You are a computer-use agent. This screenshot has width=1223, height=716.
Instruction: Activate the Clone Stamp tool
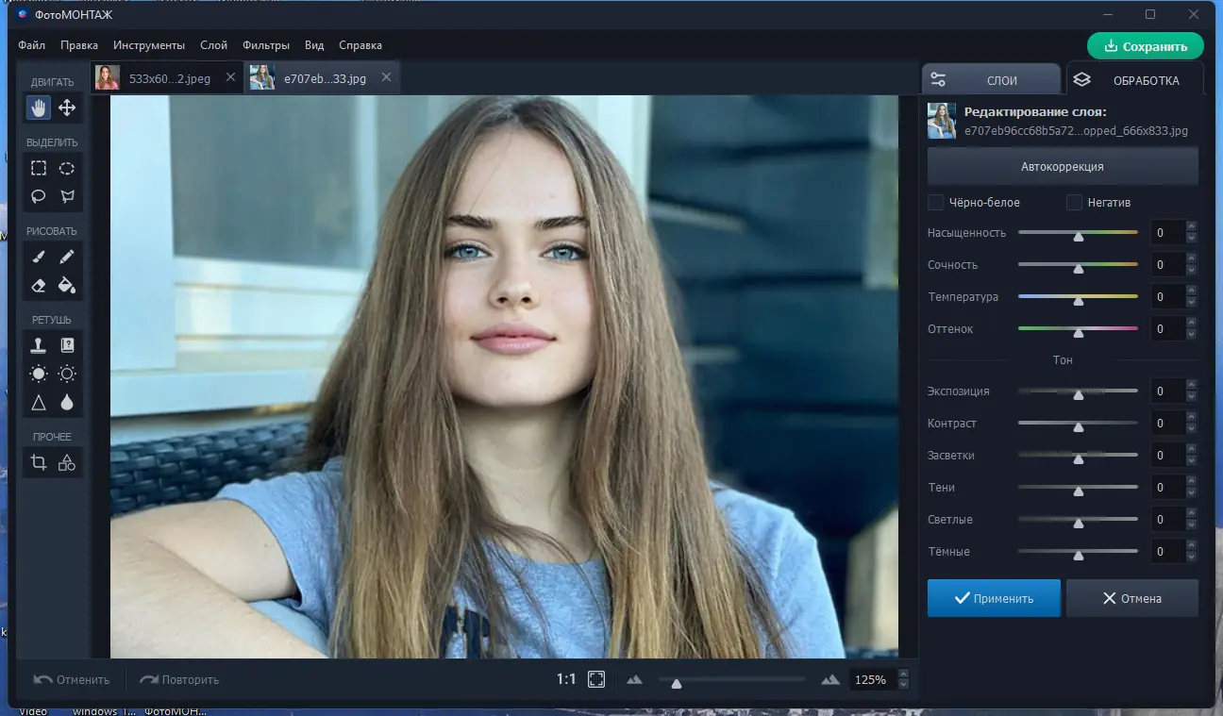click(39, 345)
